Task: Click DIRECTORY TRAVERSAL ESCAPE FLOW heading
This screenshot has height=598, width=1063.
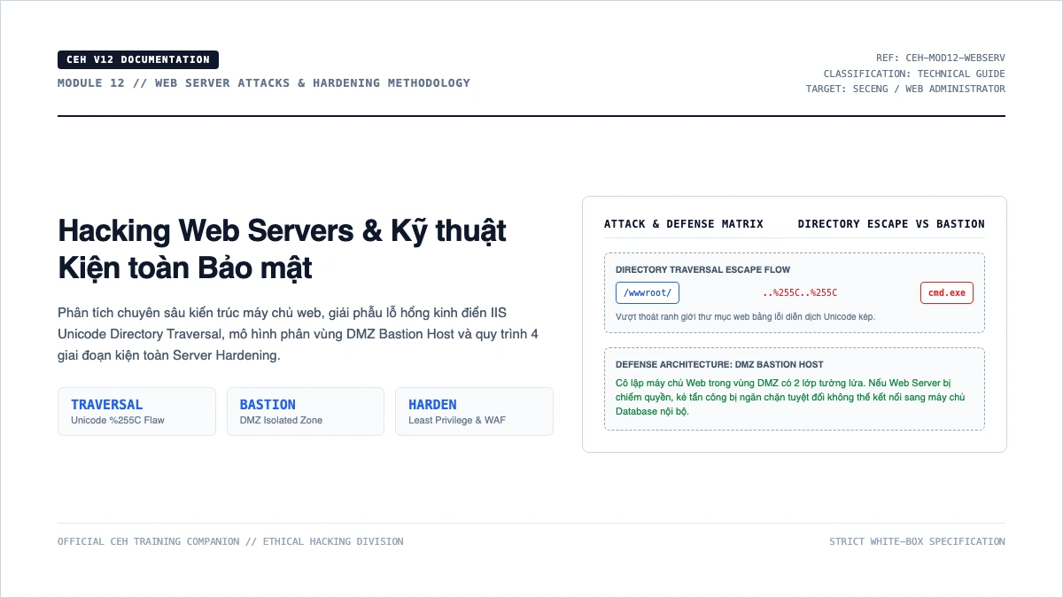Action: click(703, 269)
